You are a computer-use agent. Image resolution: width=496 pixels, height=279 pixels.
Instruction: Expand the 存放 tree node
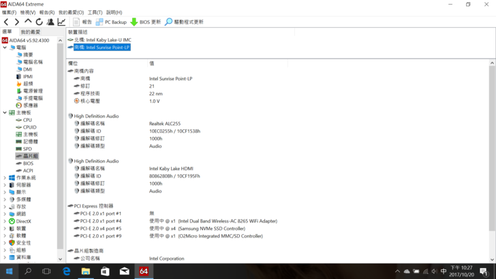5,207
